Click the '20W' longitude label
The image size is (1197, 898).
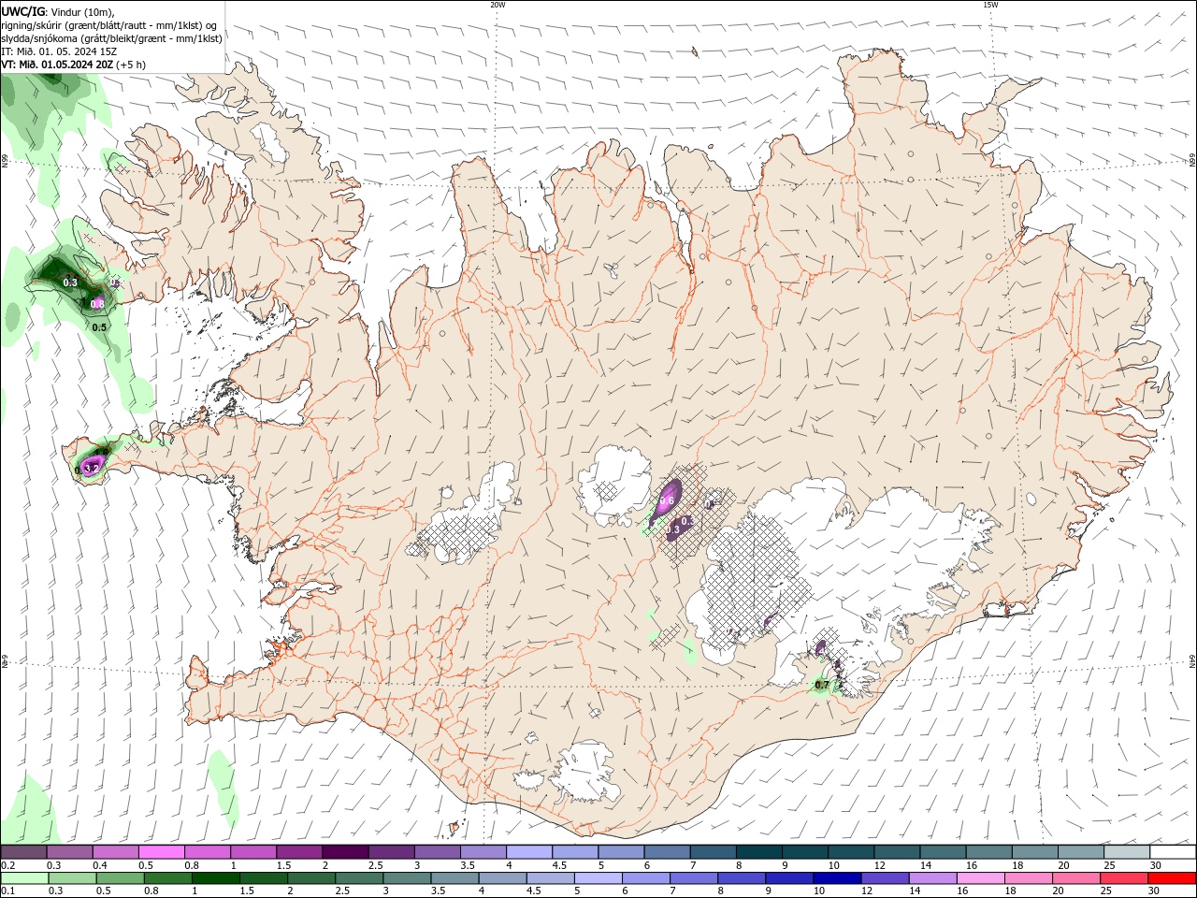[498, 5]
